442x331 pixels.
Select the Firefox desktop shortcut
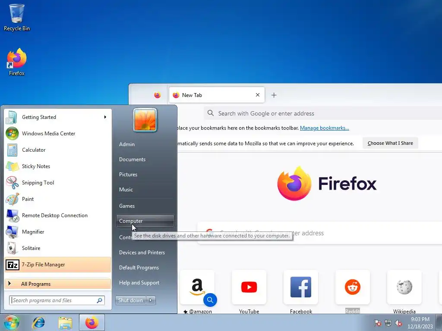click(17, 62)
